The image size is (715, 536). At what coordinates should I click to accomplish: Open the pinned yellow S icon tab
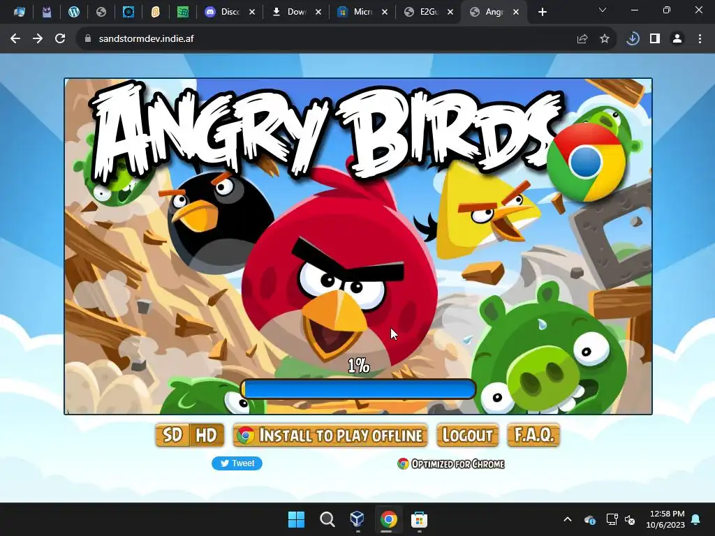(x=156, y=13)
